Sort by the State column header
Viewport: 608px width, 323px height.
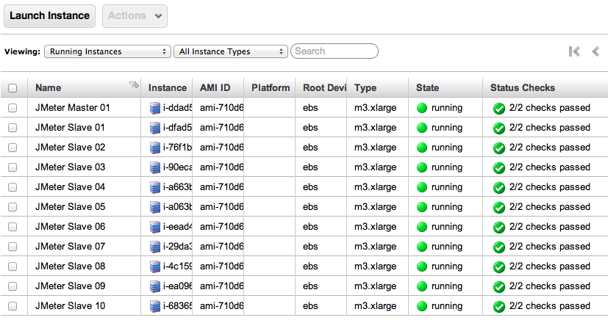click(446, 87)
